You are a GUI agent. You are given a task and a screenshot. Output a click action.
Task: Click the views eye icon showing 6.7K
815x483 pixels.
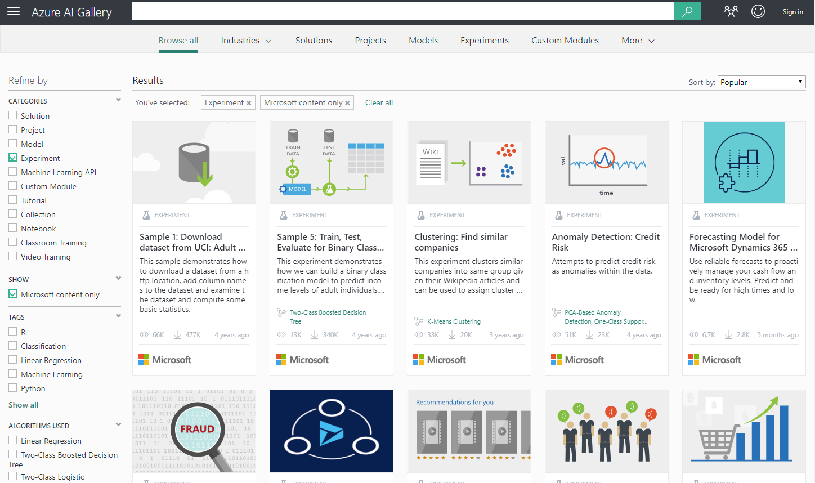point(694,334)
